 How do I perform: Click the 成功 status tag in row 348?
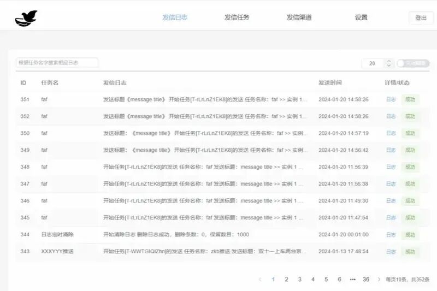[x=410, y=167]
